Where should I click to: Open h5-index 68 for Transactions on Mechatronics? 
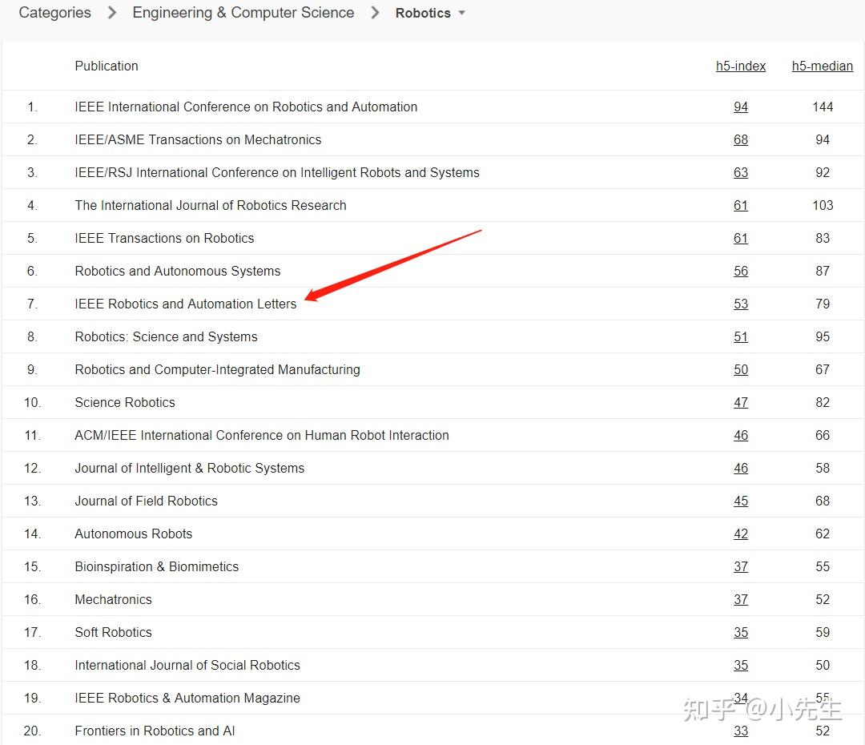[x=741, y=139]
